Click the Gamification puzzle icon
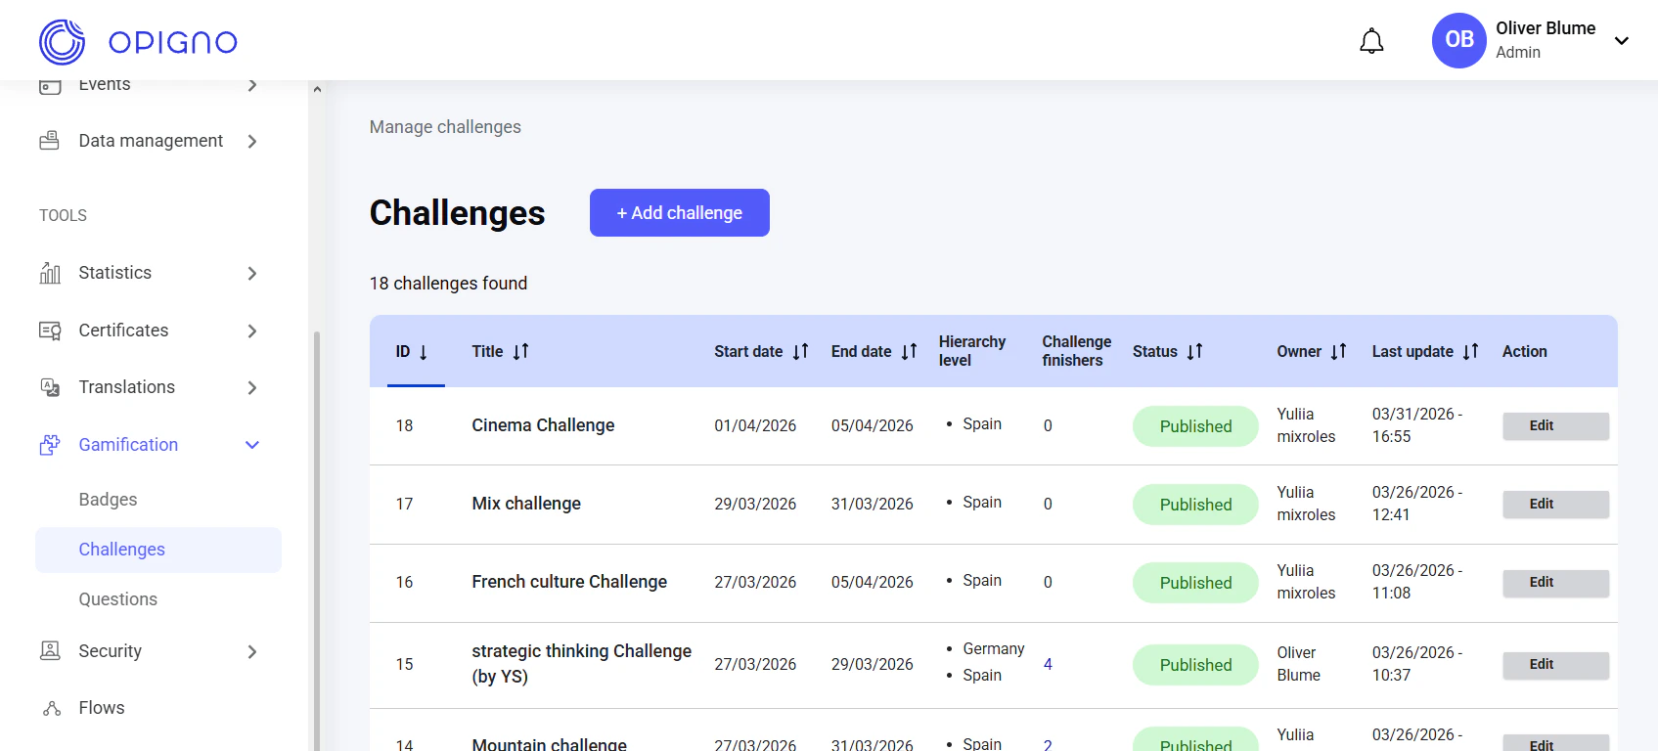Image resolution: width=1658 pixels, height=751 pixels. click(x=50, y=445)
